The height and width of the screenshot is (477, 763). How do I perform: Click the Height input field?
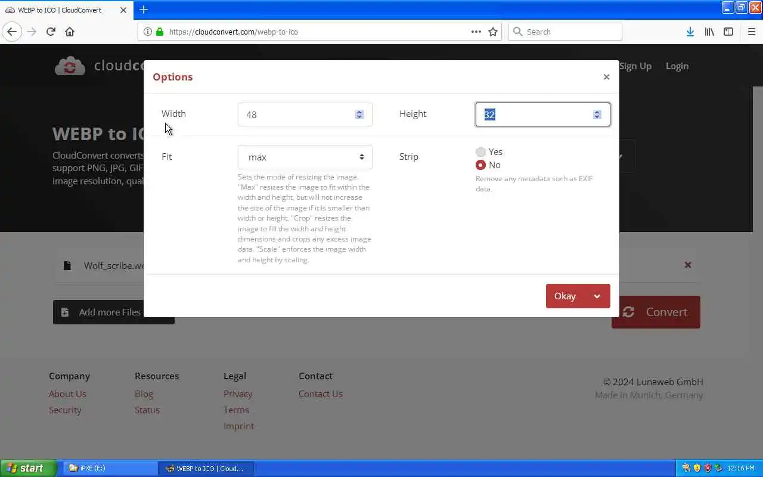coord(542,114)
